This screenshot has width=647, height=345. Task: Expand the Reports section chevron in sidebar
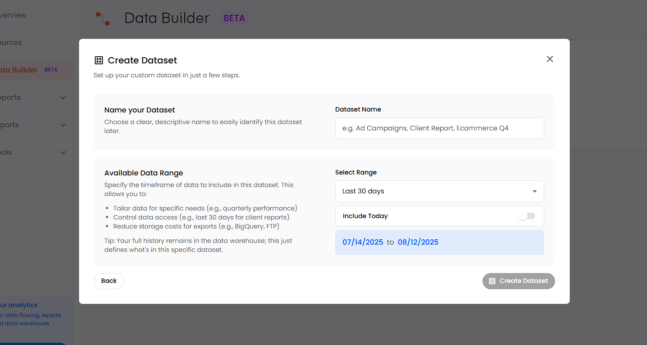(x=63, y=98)
